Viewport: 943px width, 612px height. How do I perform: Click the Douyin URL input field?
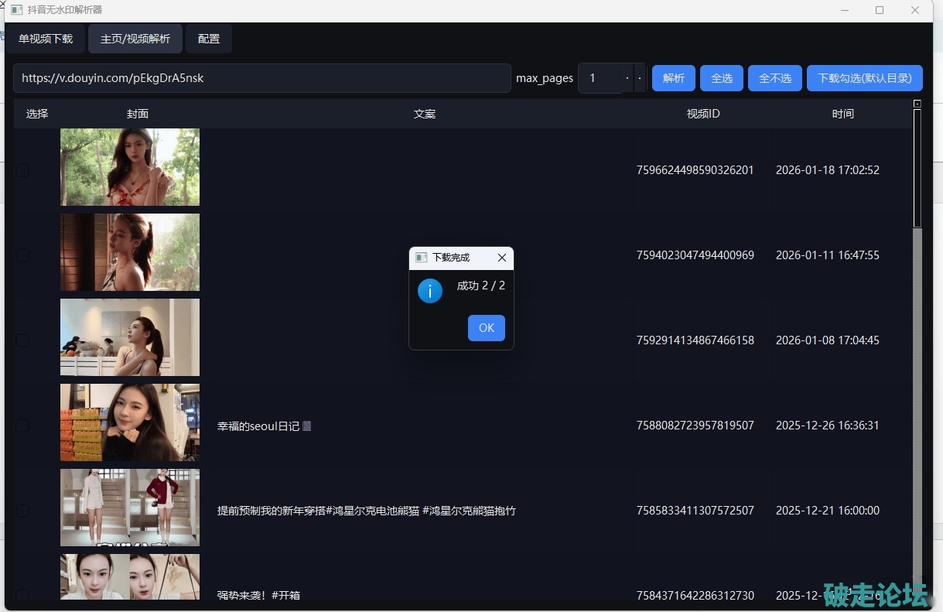[x=261, y=78]
